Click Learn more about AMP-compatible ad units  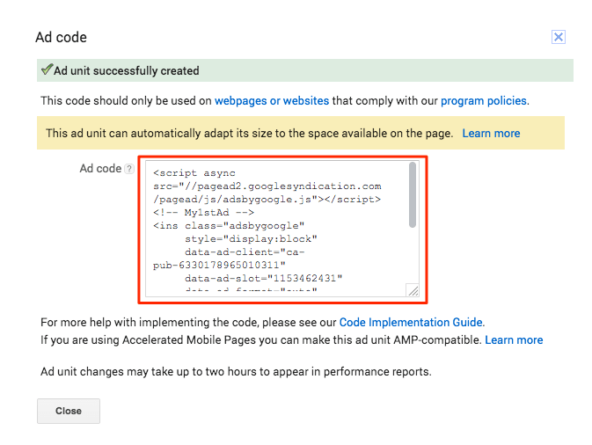[514, 340]
